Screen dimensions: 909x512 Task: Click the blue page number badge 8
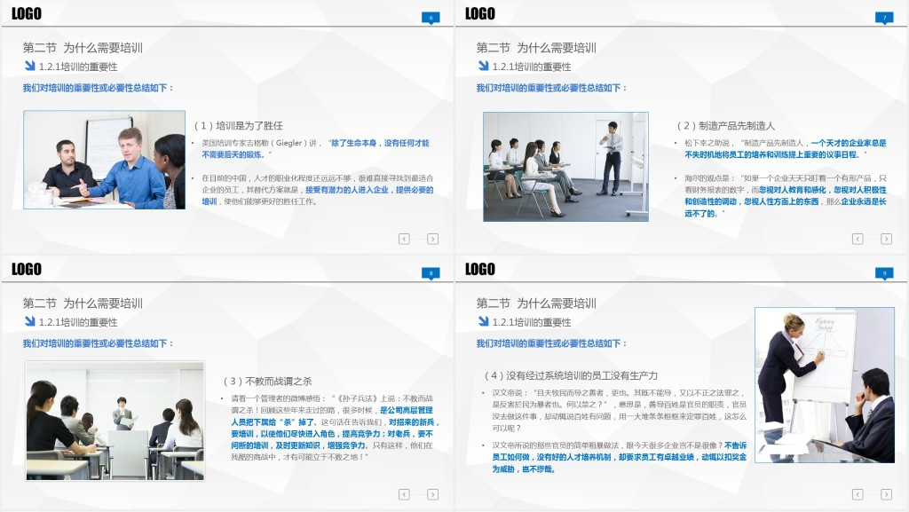tap(431, 273)
